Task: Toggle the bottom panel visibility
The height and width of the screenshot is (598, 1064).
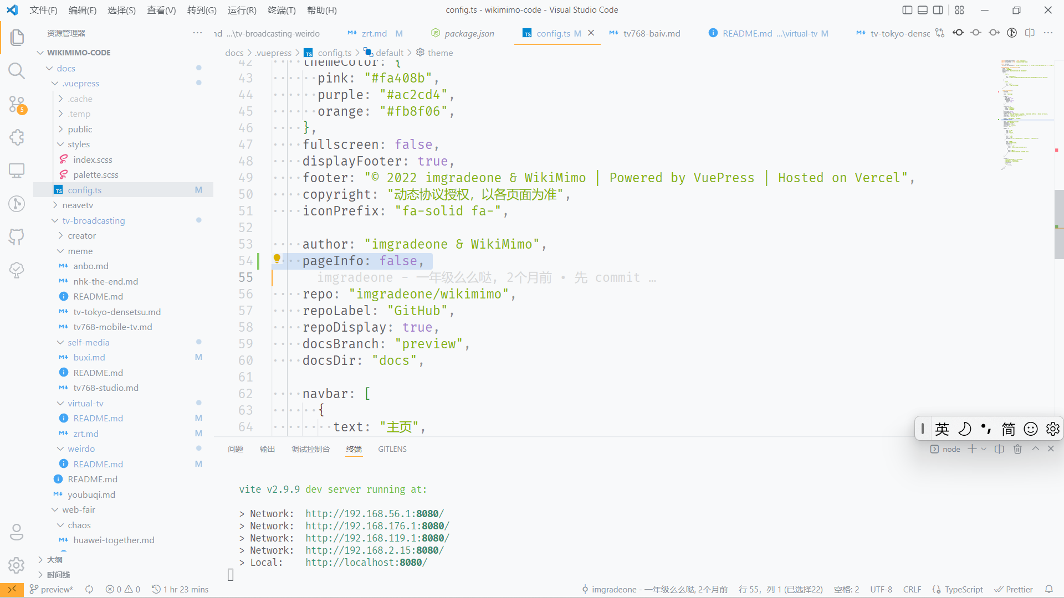Action: pyautogui.click(x=923, y=10)
